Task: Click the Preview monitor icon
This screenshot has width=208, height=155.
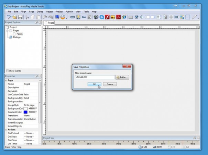Action: (x=57, y=17)
